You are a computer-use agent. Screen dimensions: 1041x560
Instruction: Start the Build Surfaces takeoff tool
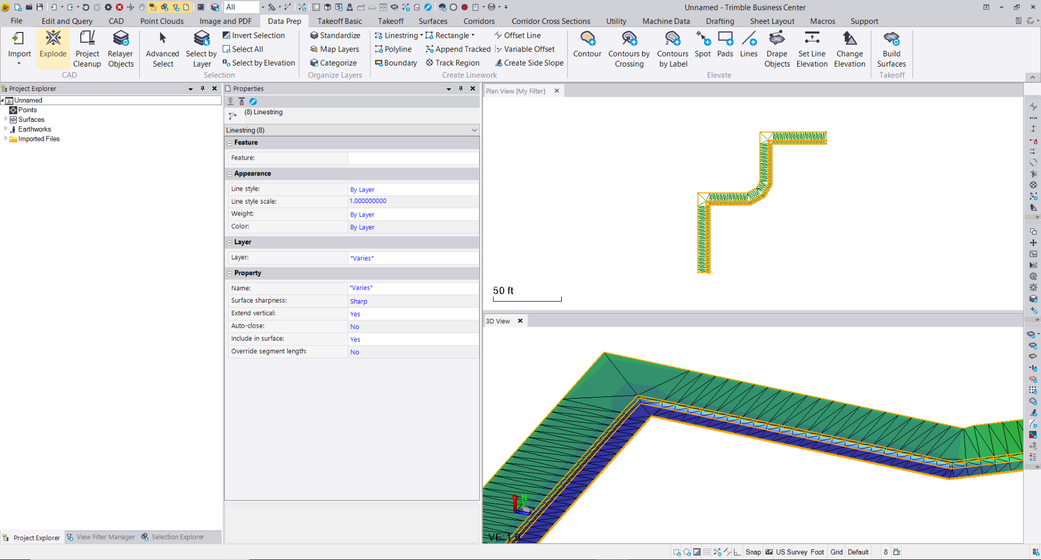(891, 48)
